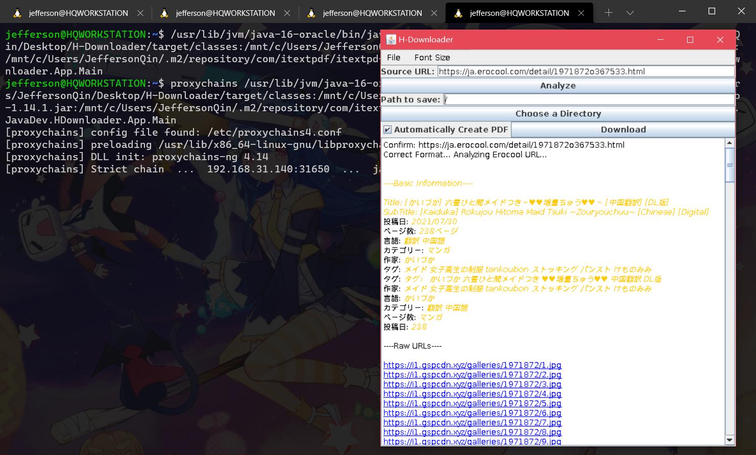
Task: Minimize the Windows Terminal window
Action: click(682, 11)
